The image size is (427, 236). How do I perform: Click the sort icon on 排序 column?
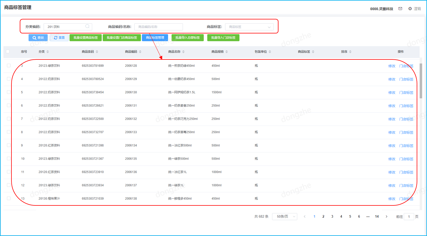(x=350, y=52)
